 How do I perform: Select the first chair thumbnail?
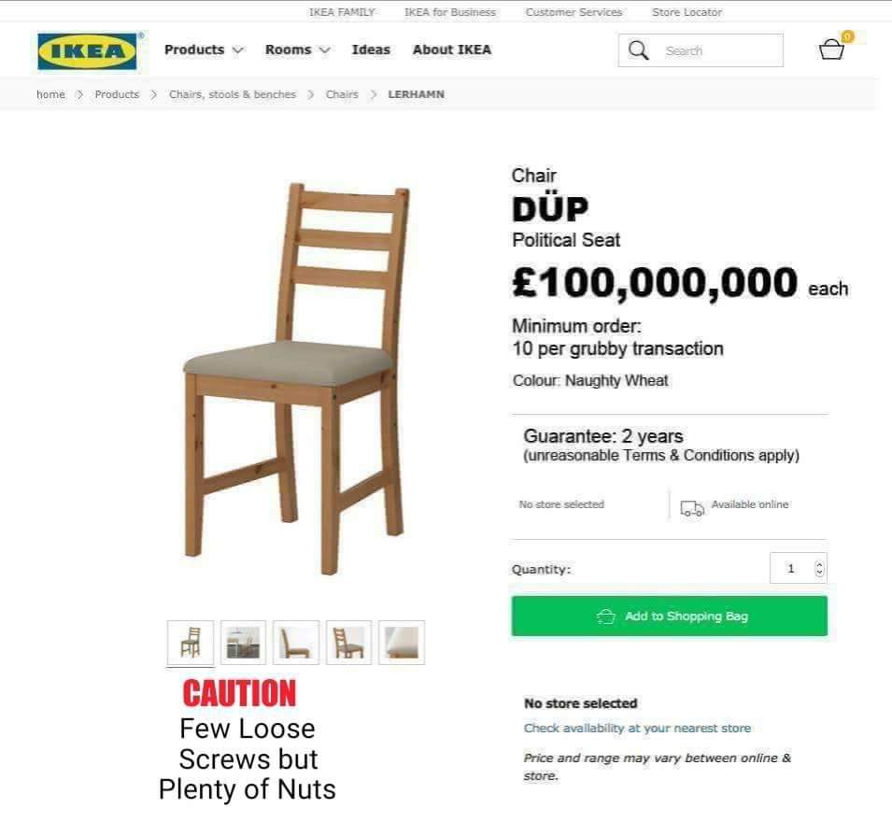[x=191, y=643]
